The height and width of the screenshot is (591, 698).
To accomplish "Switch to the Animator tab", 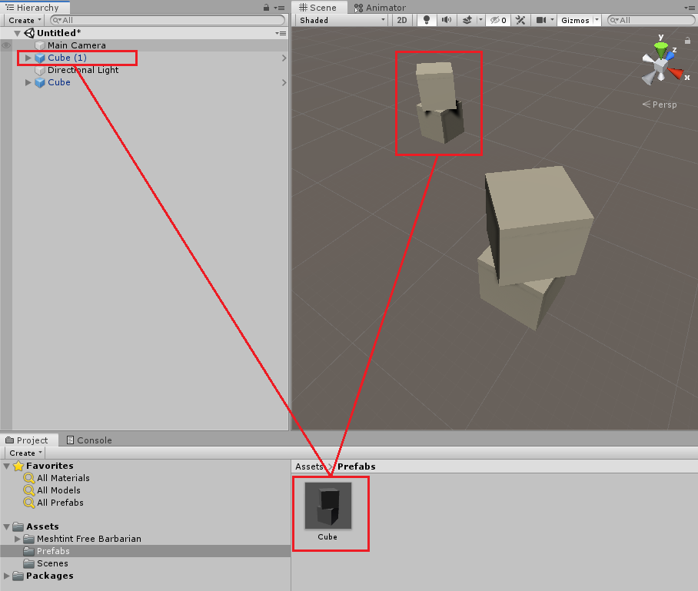I will pyautogui.click(x=380, y=8).
